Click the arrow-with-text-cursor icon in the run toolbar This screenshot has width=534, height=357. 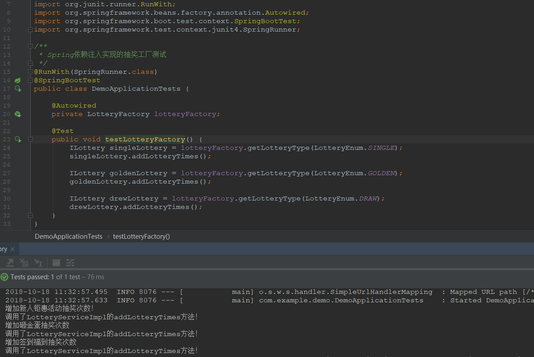coord(39,263)
